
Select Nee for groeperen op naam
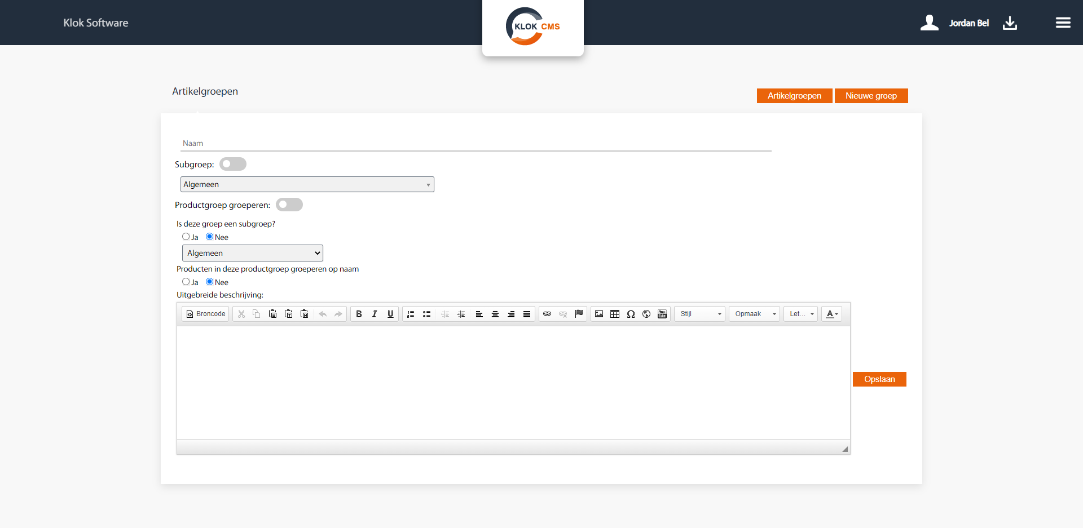[x=209, y=282]
